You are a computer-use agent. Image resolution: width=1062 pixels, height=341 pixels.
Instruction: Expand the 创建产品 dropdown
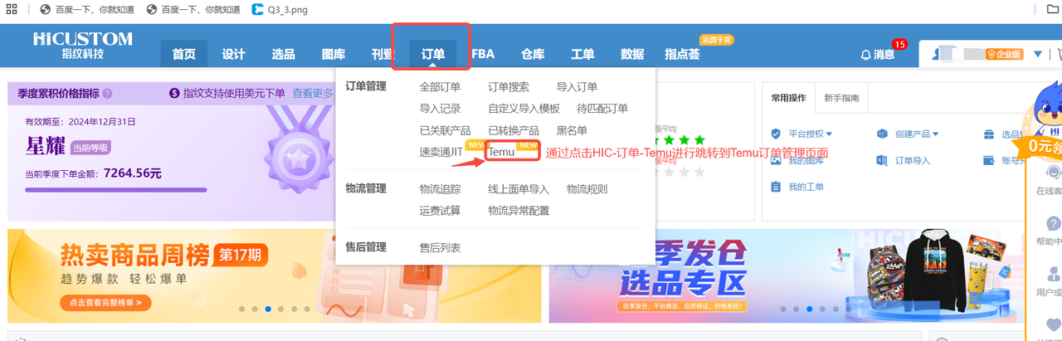935,134
